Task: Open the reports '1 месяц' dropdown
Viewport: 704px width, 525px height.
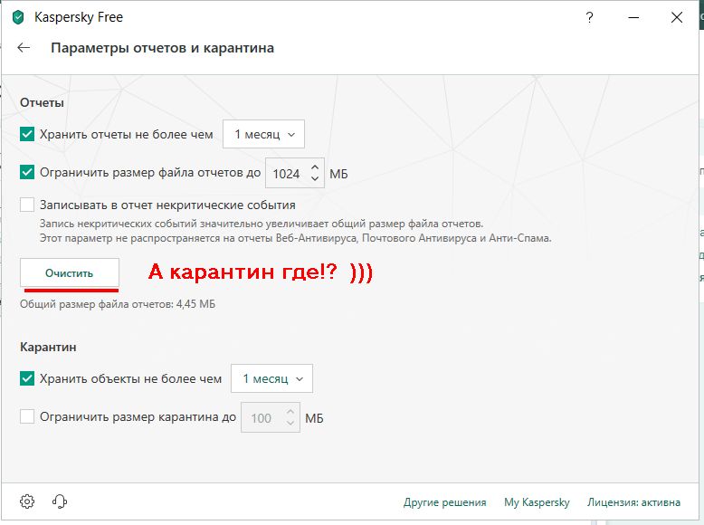Action: click(x=263, y=134)
